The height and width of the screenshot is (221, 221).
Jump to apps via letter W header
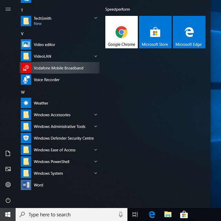pyautogui.click(x=23, y=92)
